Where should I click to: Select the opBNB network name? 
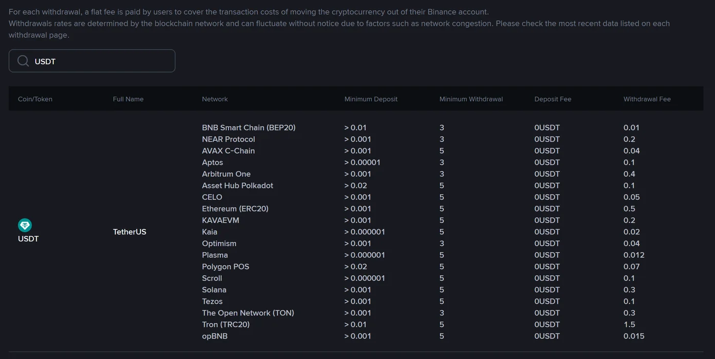pos(215,336)
